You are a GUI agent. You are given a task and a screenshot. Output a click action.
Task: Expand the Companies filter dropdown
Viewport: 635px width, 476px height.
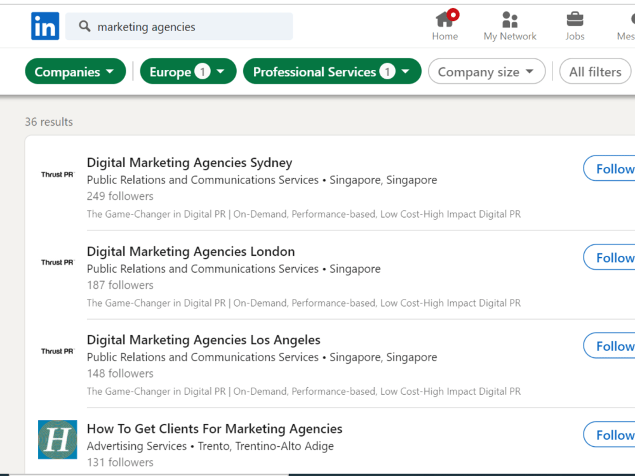tap(76, 71)
